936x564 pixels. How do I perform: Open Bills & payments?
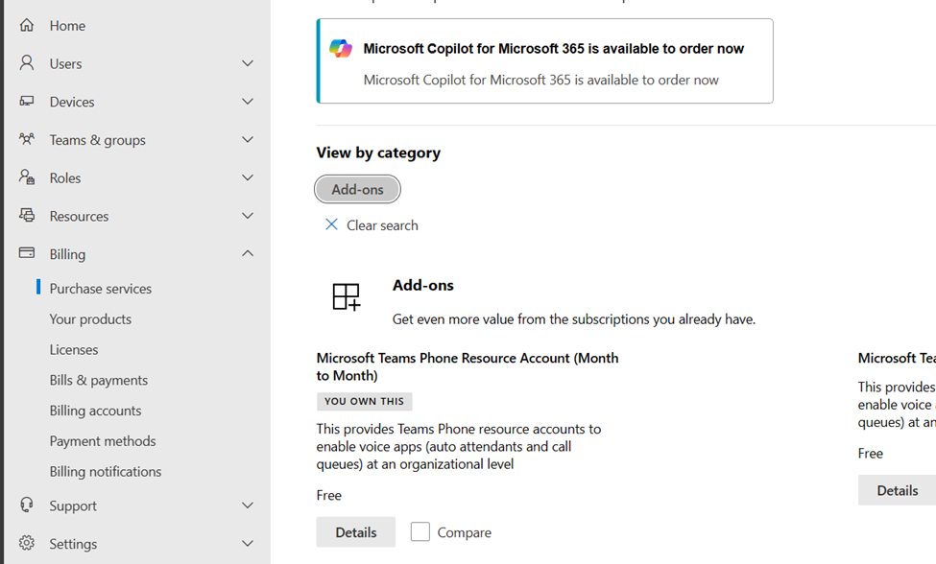(x=99, y=380)
